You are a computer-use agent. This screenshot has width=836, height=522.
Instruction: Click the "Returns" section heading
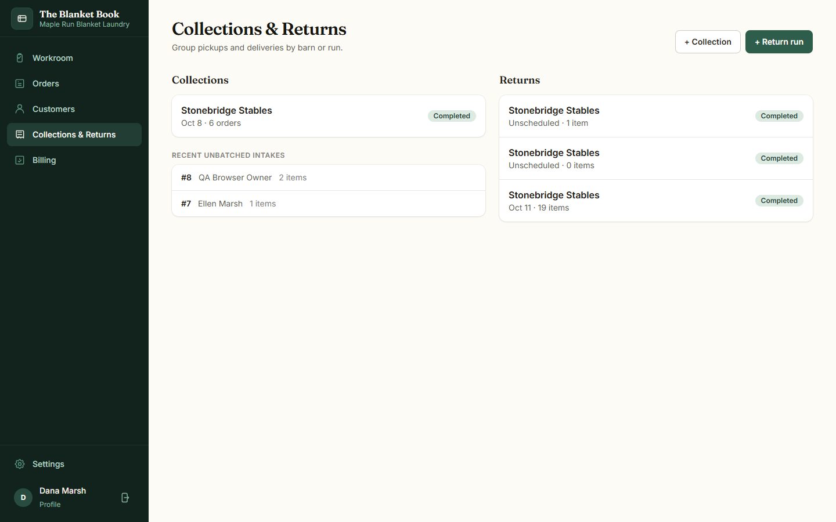click(x=520, y=80)
